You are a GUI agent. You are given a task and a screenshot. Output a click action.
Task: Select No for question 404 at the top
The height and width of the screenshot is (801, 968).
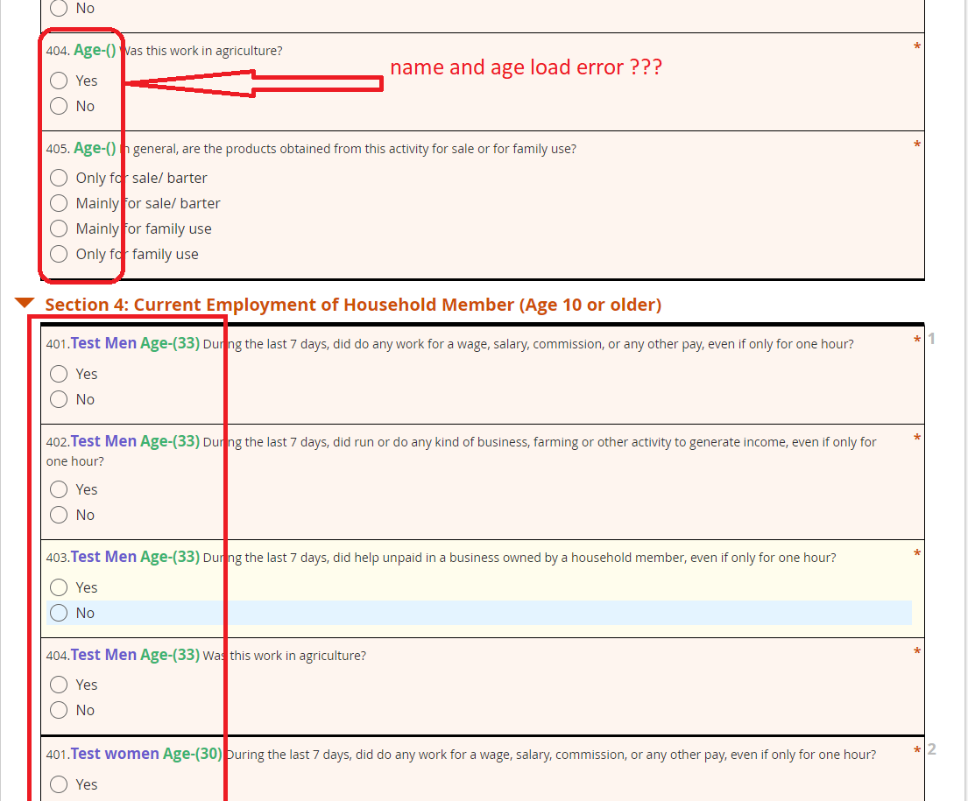59,105
